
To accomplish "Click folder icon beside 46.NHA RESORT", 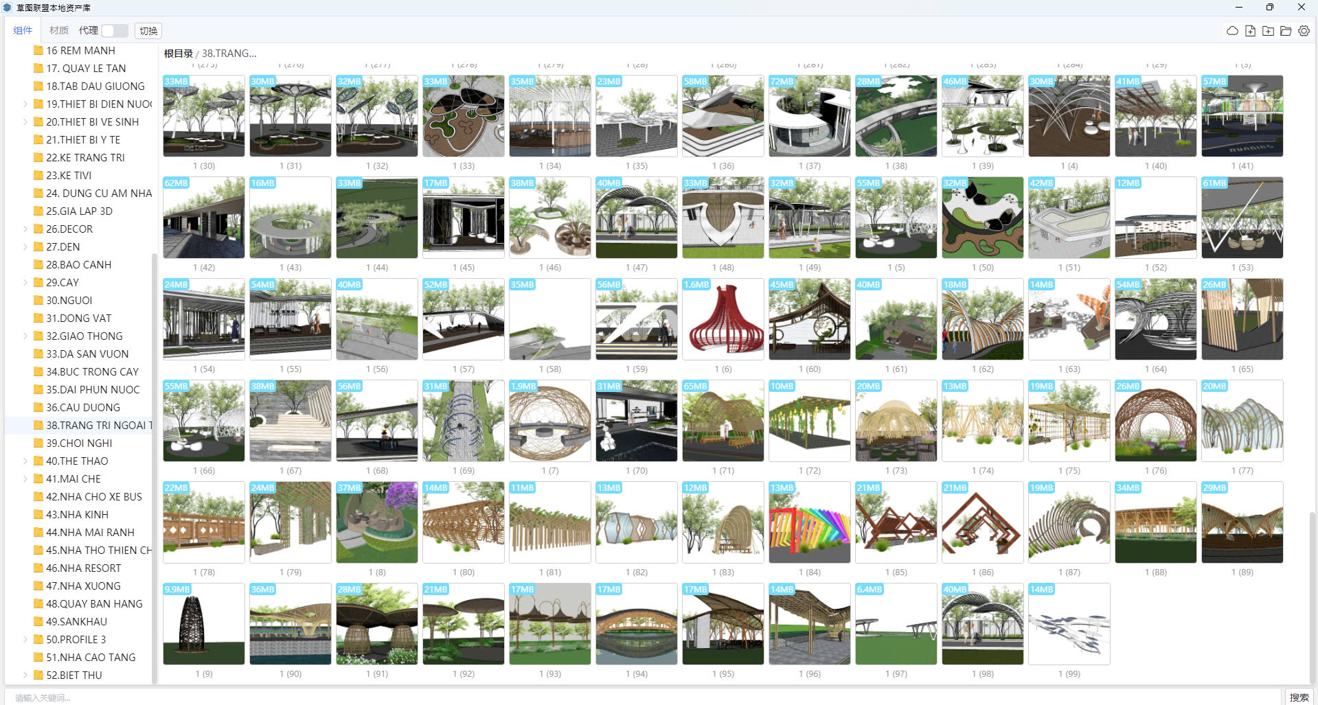I will click(x=38, y=568).
